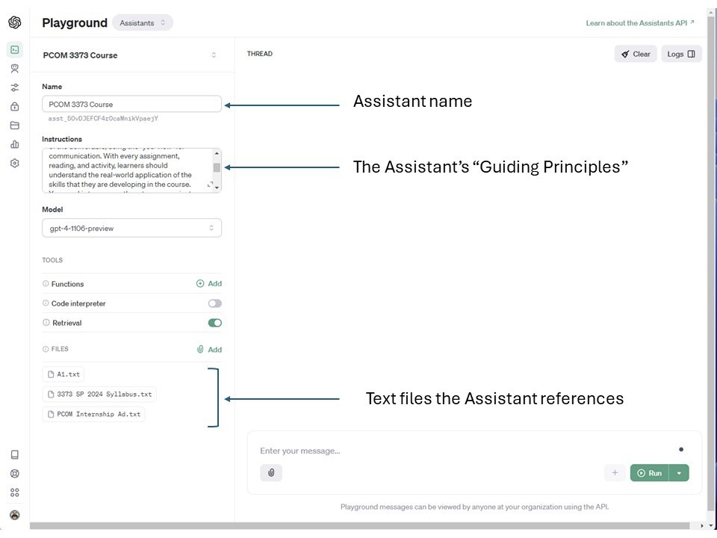Click the horizontal scrollbar at window bottom

(x=359, y=525)
